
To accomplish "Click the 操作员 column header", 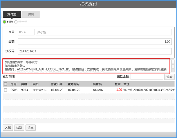I will tap(97, 84).
